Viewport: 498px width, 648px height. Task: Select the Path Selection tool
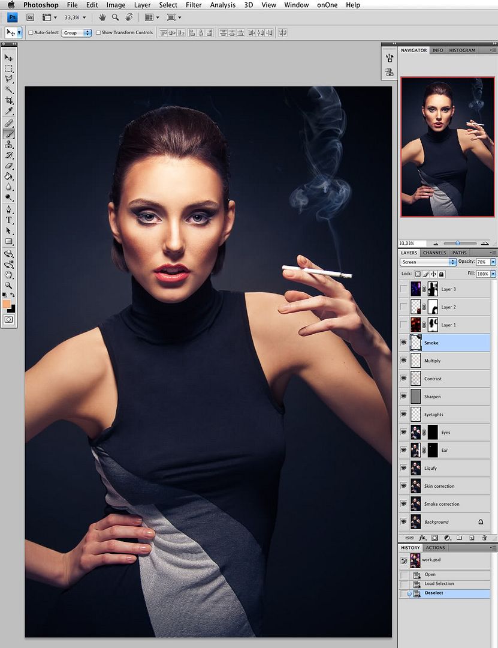[8, 230]
